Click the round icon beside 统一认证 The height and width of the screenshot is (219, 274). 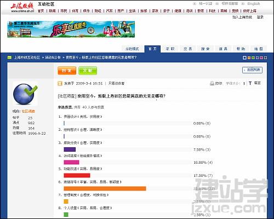pyautogui.click(x=195, y=3)
